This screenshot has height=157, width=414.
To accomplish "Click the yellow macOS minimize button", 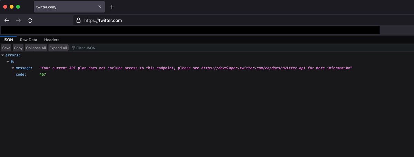I will pyautogui.click(x=12, y=7).
